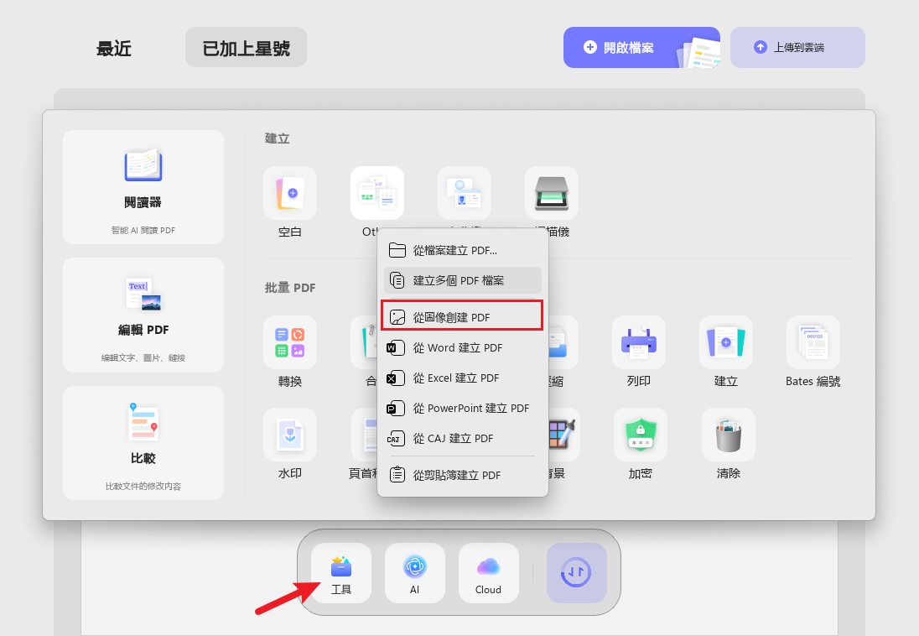The image size is (919, 636).
Task: Click the 上傳到雲端 upload button
Action: pos(797,48)
